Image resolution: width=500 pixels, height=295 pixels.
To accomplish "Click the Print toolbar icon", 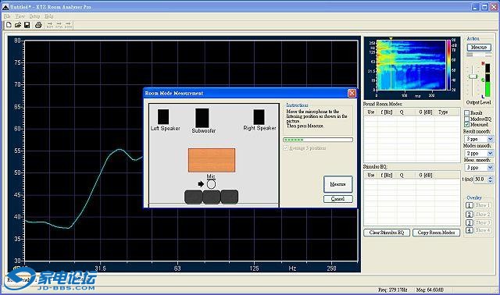I will [x=38, y=25].
